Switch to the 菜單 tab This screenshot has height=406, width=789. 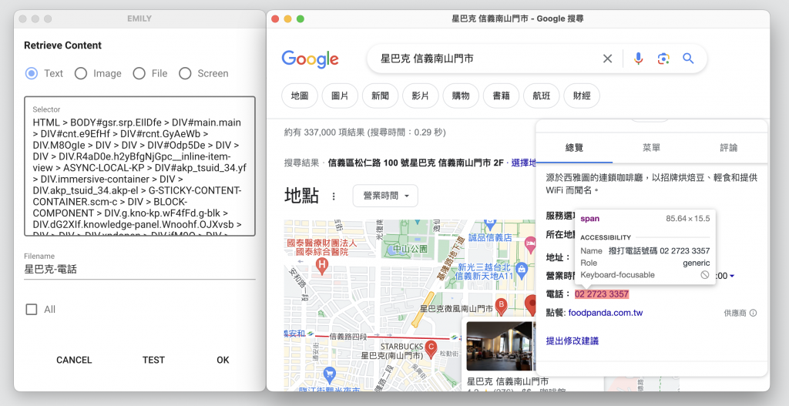click(651, 147)
